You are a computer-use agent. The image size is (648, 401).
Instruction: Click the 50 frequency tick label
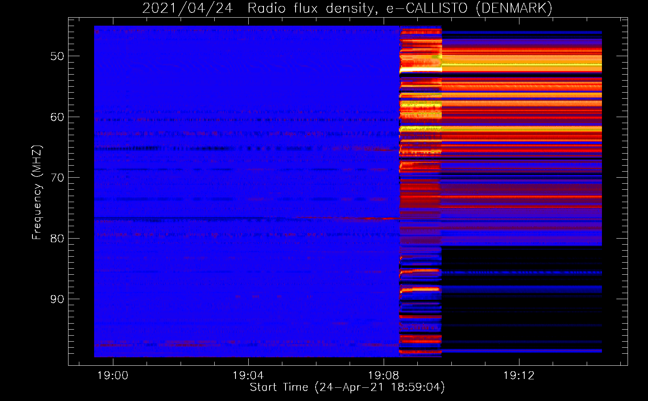coord(57,56)
